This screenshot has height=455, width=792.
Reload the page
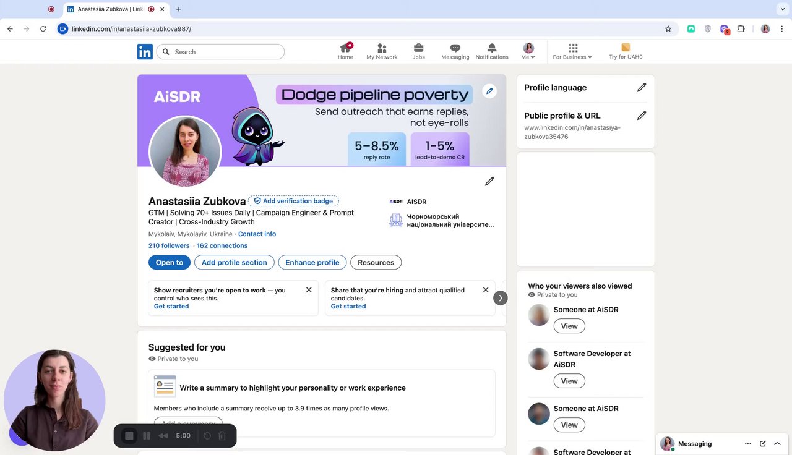[43, 28]
